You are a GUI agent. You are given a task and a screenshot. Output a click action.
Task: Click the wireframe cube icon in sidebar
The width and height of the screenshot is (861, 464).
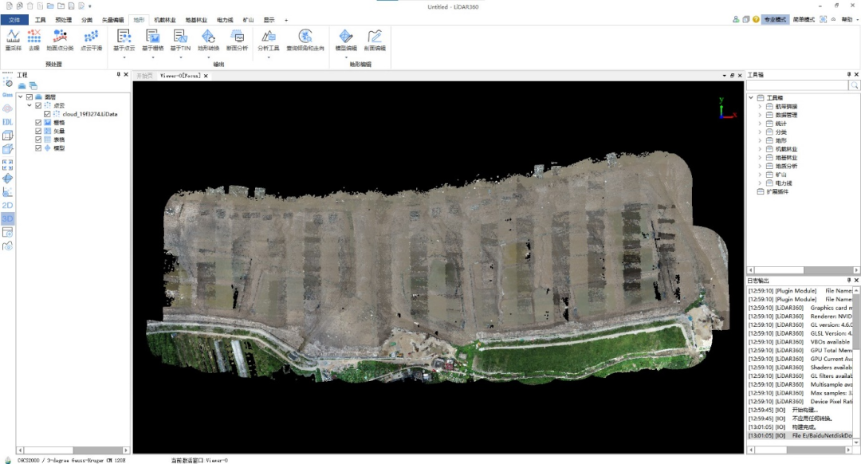click(x=8, y=135)
